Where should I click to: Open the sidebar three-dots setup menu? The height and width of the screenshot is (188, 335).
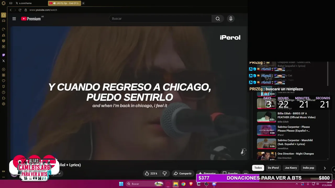3,177
